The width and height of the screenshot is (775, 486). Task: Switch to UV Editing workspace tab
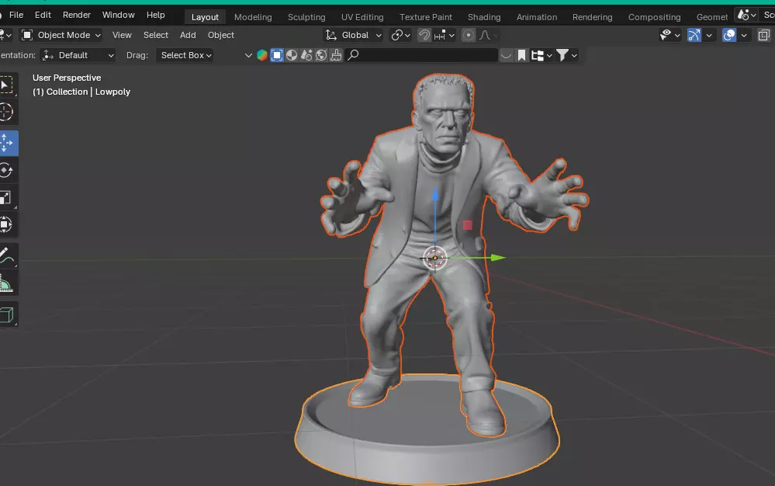[362, 17]
